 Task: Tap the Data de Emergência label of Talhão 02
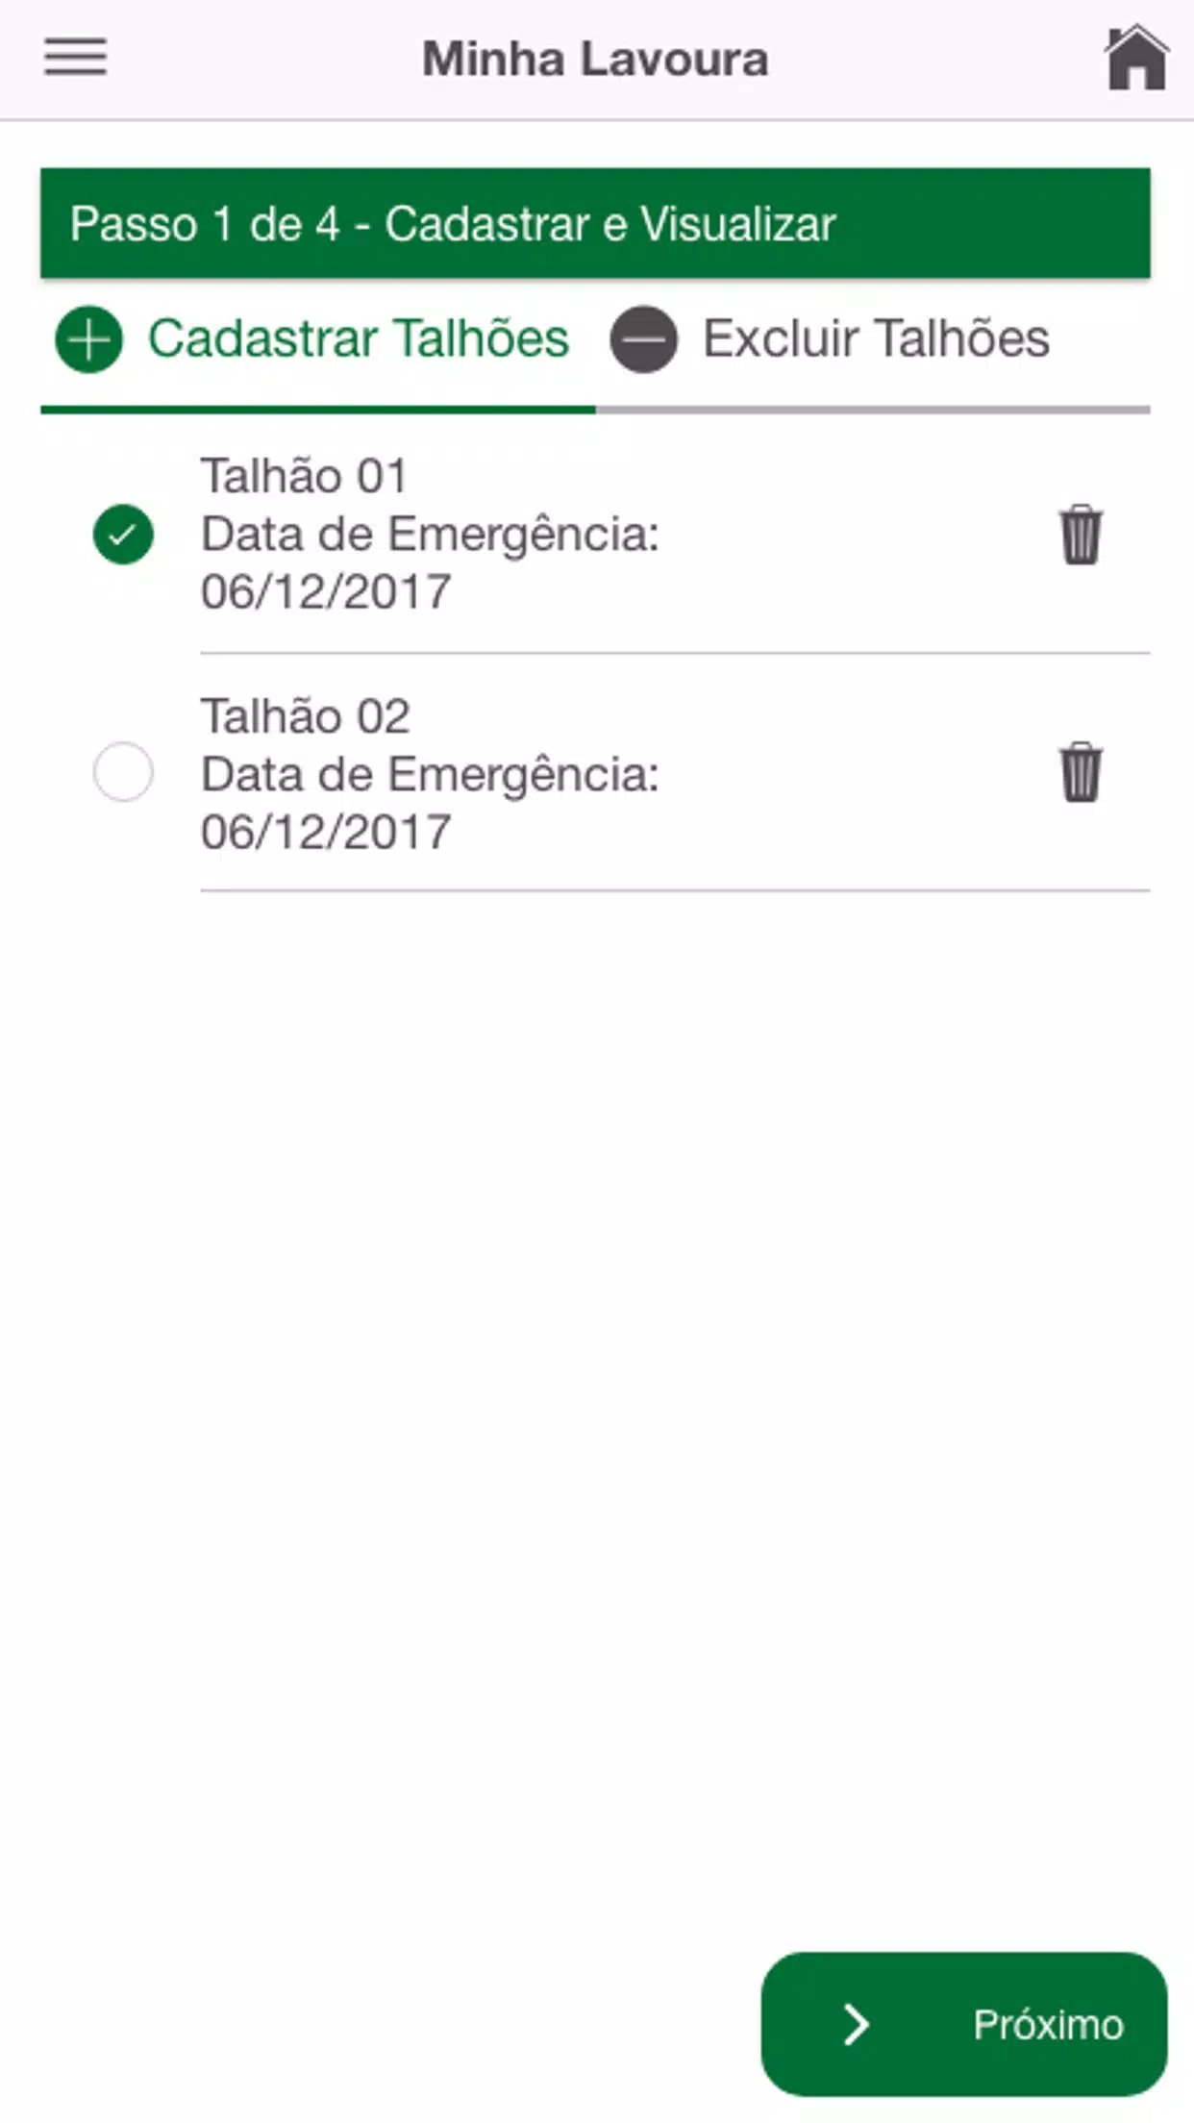(430, 775)
